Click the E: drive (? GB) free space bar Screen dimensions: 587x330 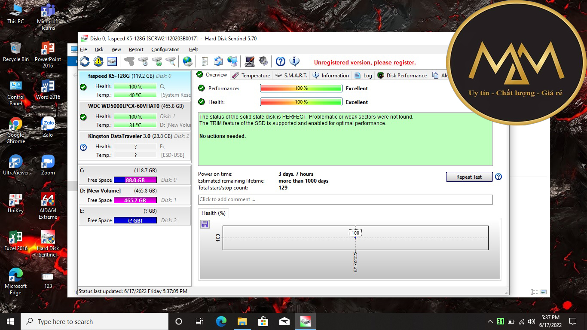[135, 220]
